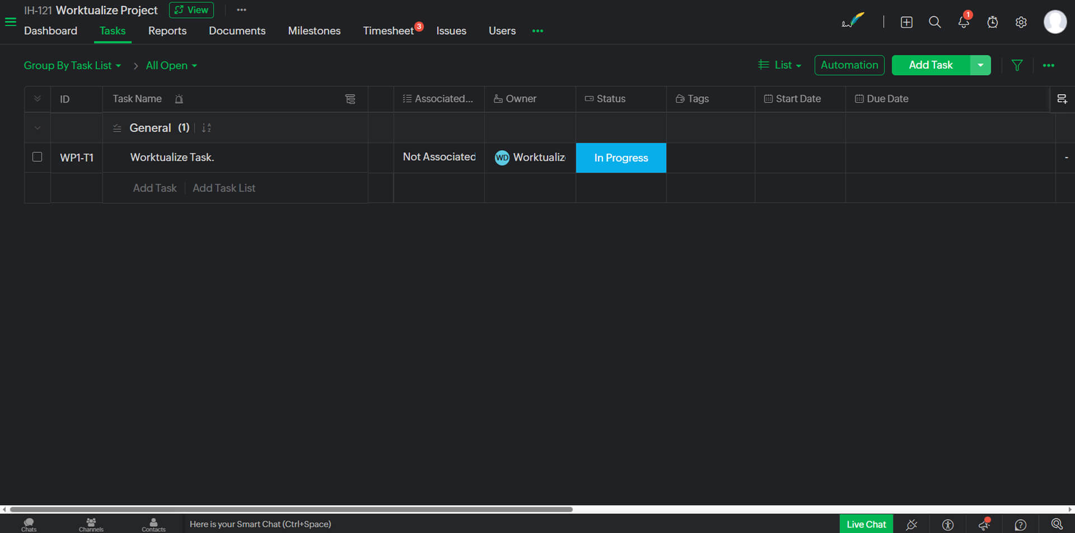Click the In Progress status cell

point(621,158)
